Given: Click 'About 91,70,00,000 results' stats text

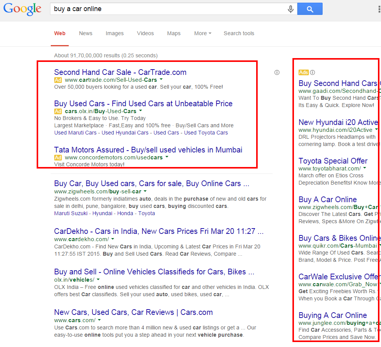Looking at the screenshot, I should coord(106,55).
